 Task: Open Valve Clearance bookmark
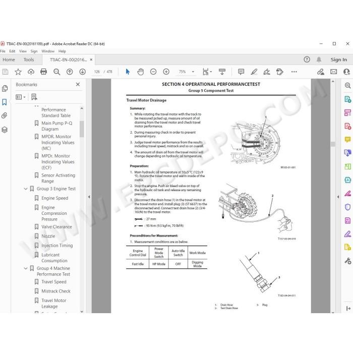tap(56, 227)
